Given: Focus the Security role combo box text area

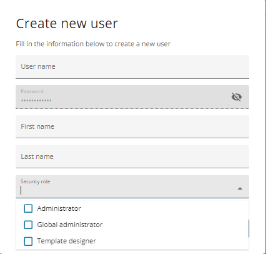Looking at the screenshot, I should click(127, 190).
